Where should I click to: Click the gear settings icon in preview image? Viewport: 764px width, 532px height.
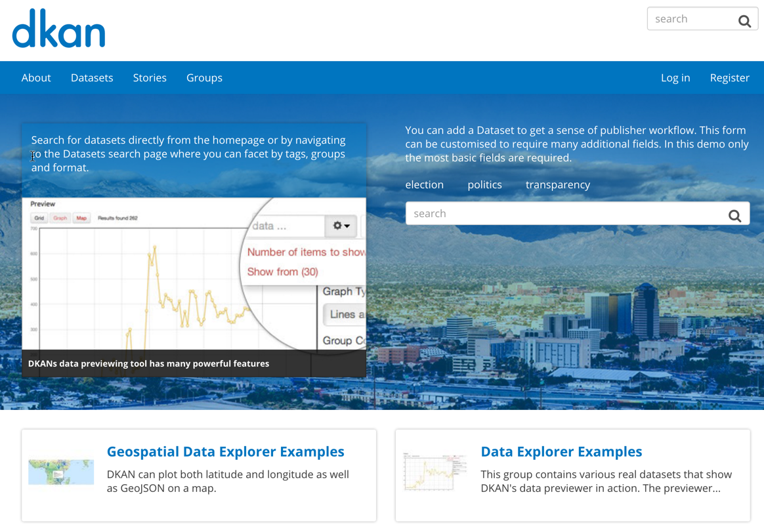coord(341,226)
